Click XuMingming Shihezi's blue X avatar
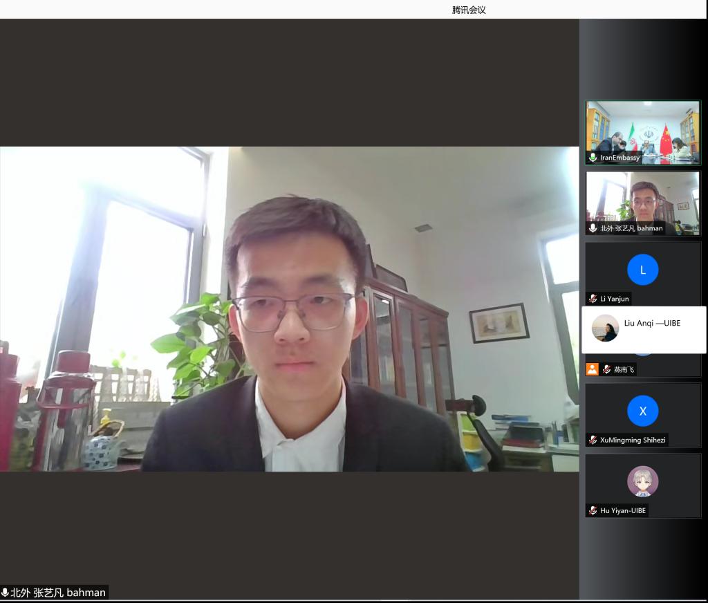This screenshot has height=603, width=708. pyautogui.click(x=643, y=411)
